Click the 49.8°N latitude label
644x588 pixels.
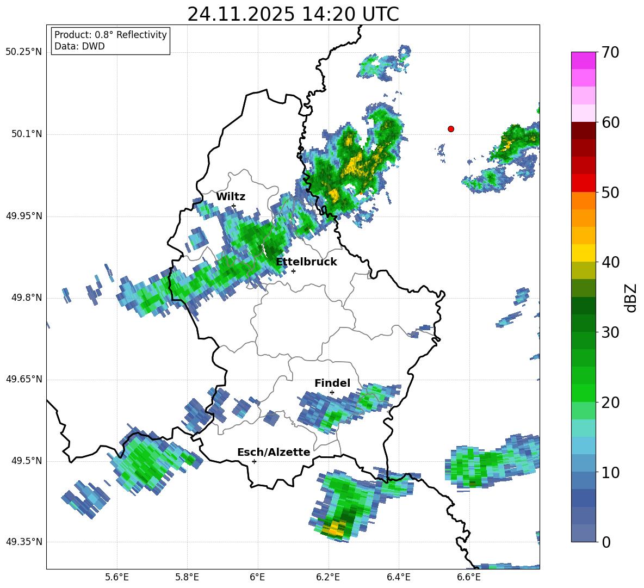26,298
